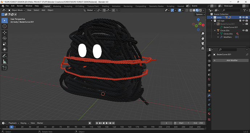Open Global transform orientation dropdown
Image resolution: width=250 pixels, height=133 pixels.
(x=89, y=10)
